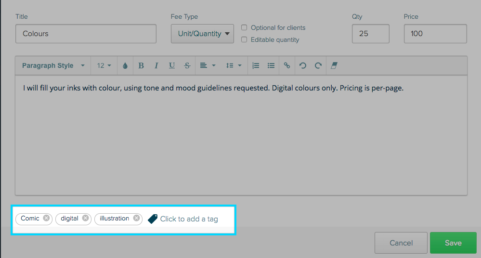Click the Cancel button
481x258 pixels.
pos(401,243)
